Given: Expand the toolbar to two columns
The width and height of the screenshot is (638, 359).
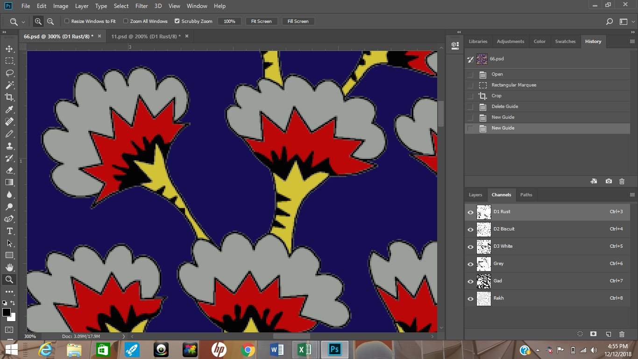Looking at the screenshot, I should pos(4,32).
